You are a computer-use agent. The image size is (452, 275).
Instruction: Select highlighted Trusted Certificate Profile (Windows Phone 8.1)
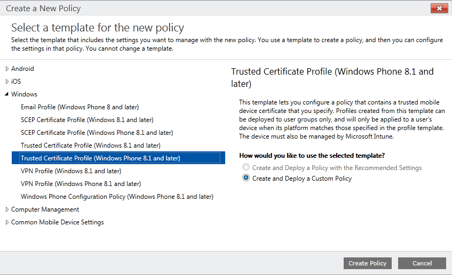(100, 158)
